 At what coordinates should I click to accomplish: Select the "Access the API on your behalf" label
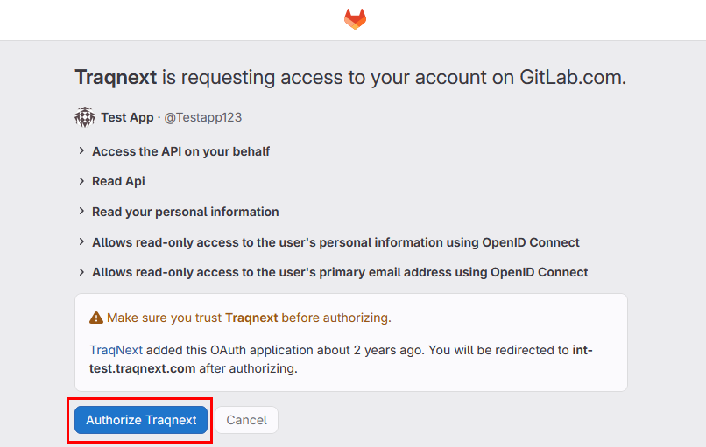coord(180,151)
